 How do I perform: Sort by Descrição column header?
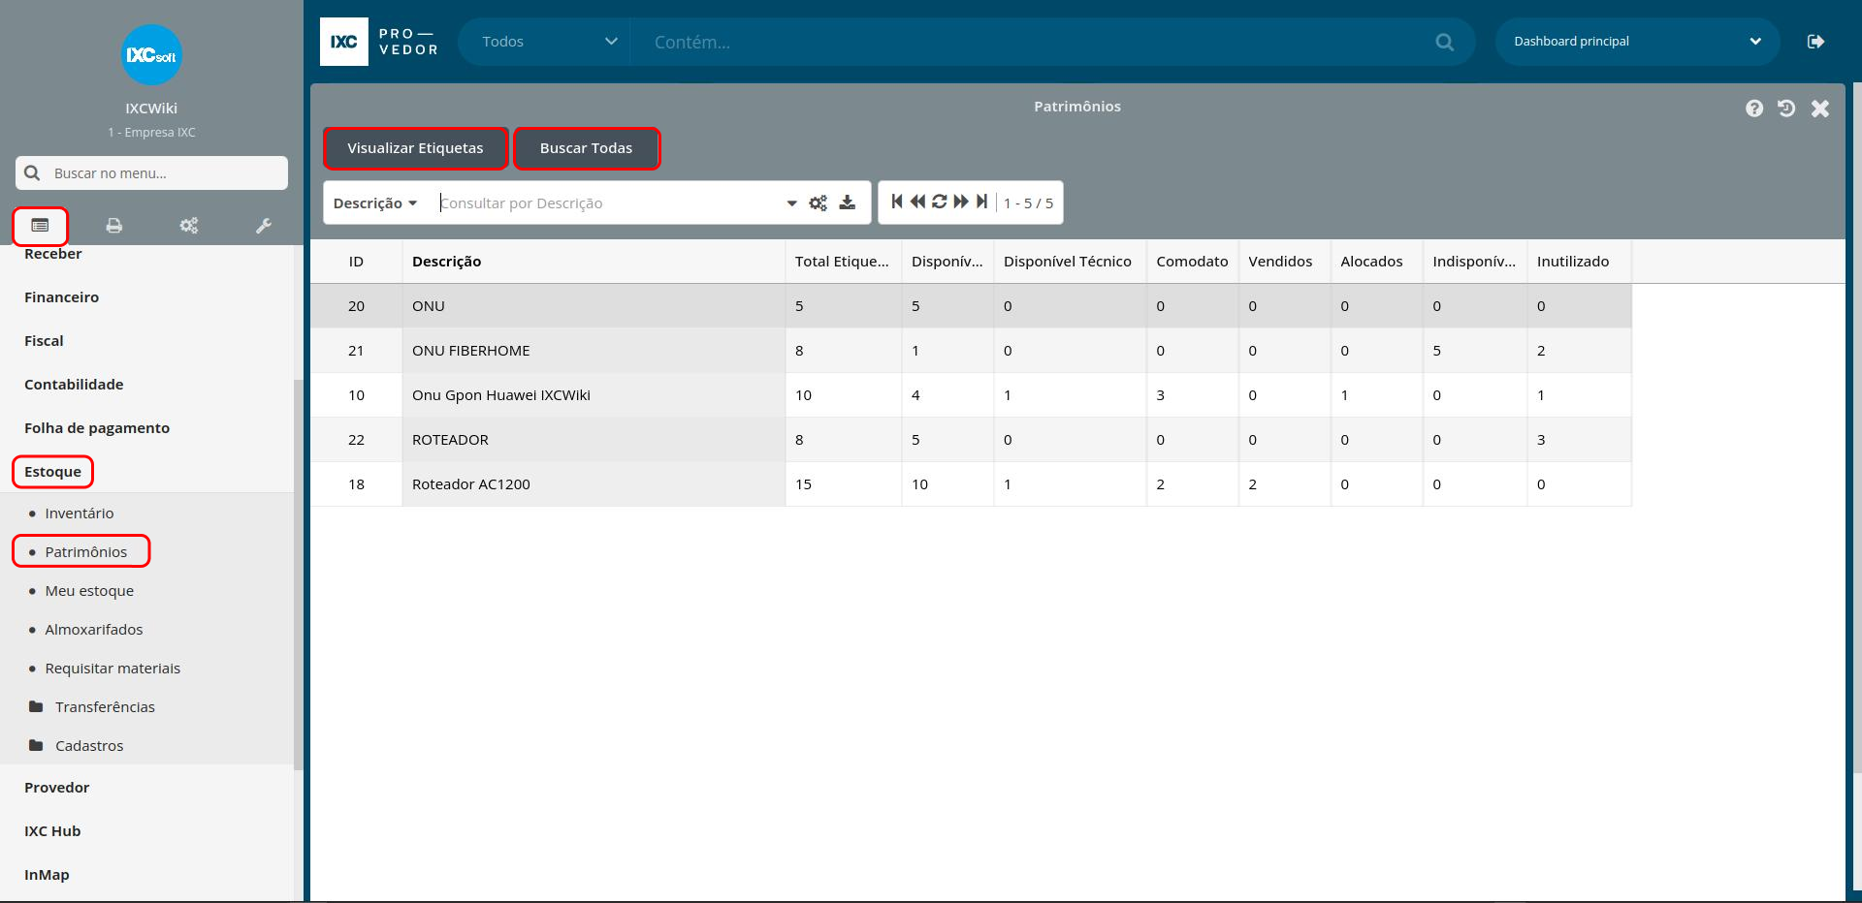click(x=594, y=262)
